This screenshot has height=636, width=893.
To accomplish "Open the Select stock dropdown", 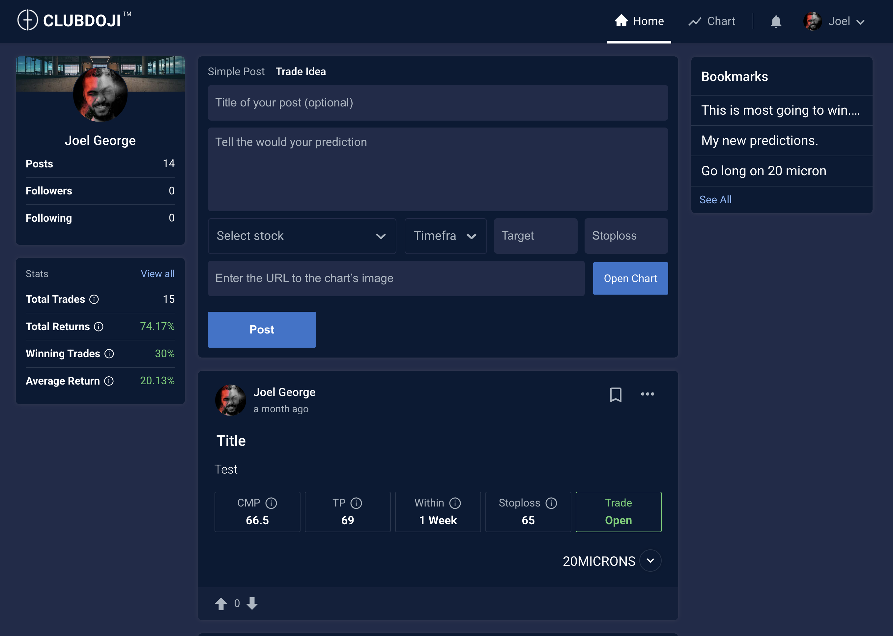I will (x=302, y=236).
